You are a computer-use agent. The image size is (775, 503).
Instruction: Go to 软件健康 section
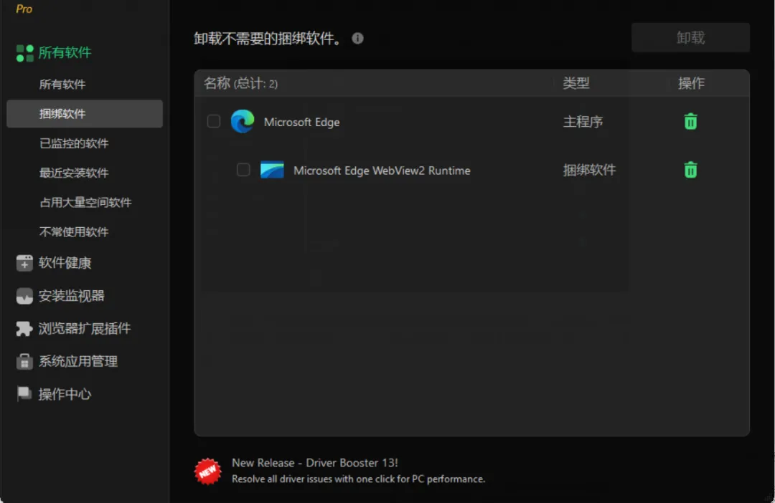coord(65,263)
